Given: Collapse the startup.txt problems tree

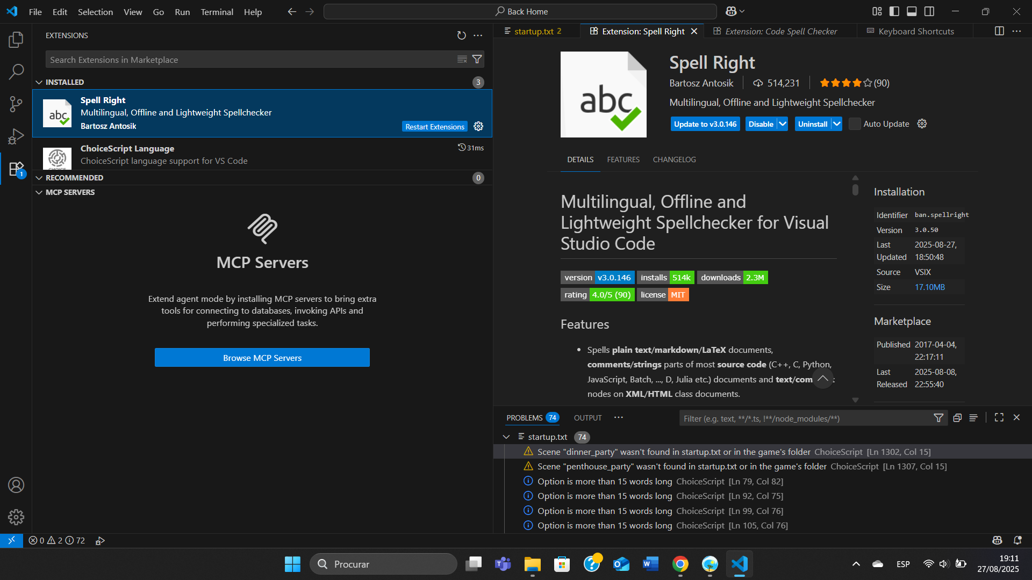Looking at the screenshot, I should tap(506, 437).
